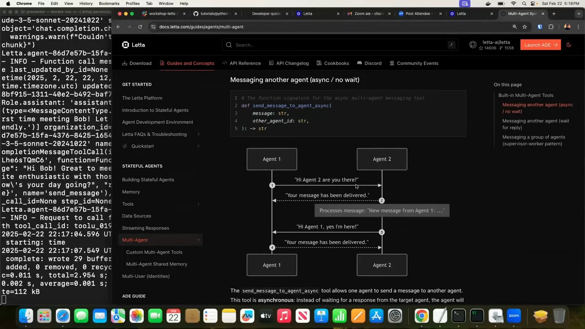Open Messages from the Dock
Viewport: 585px width, 329px height.
(x=81, y=316)
